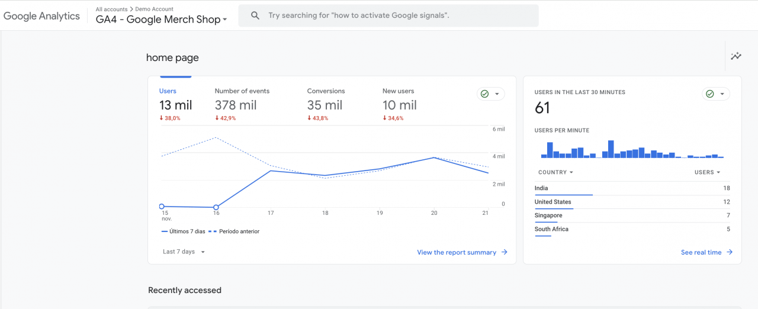758x309 pixels.
Task: Click the search magnifier icon
Action: tap(255, 16)
